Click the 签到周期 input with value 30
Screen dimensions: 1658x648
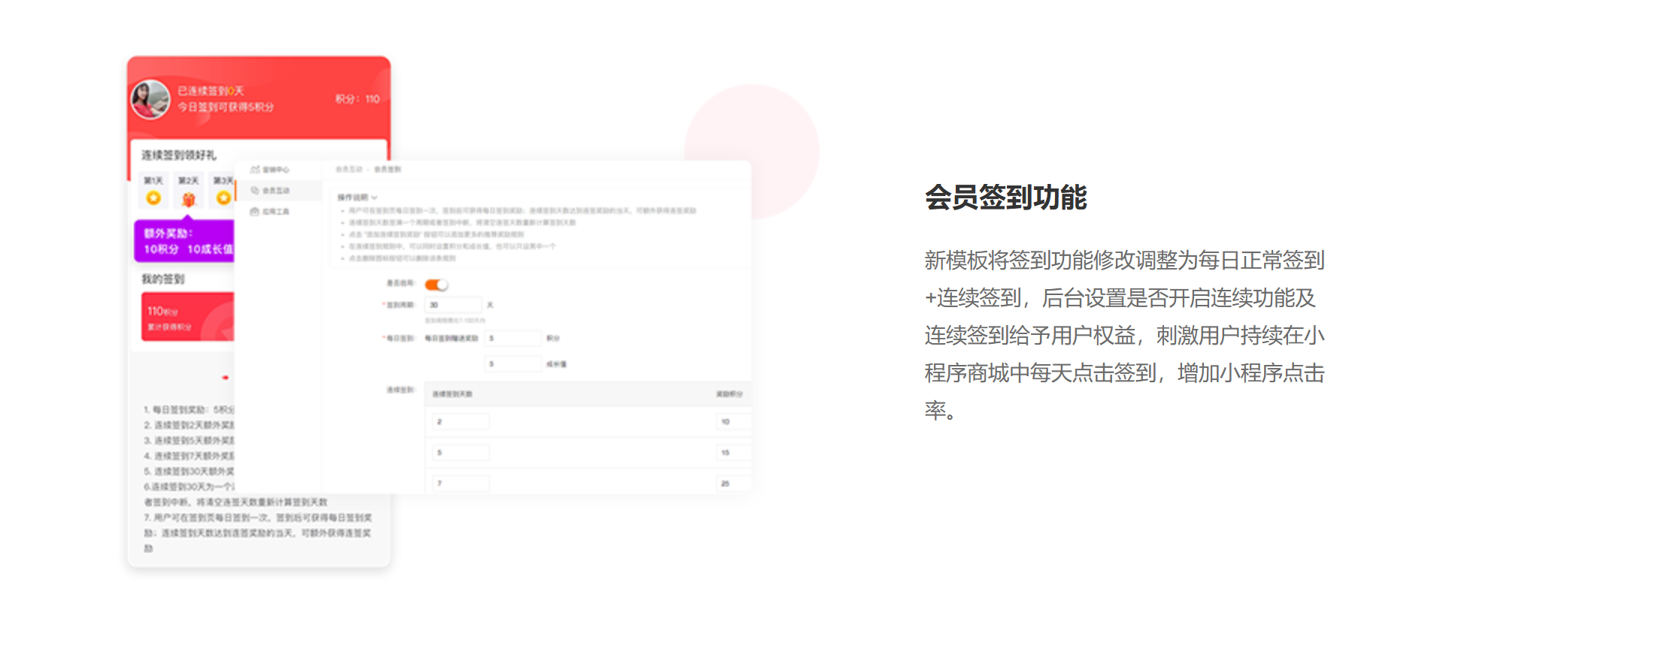453,305
